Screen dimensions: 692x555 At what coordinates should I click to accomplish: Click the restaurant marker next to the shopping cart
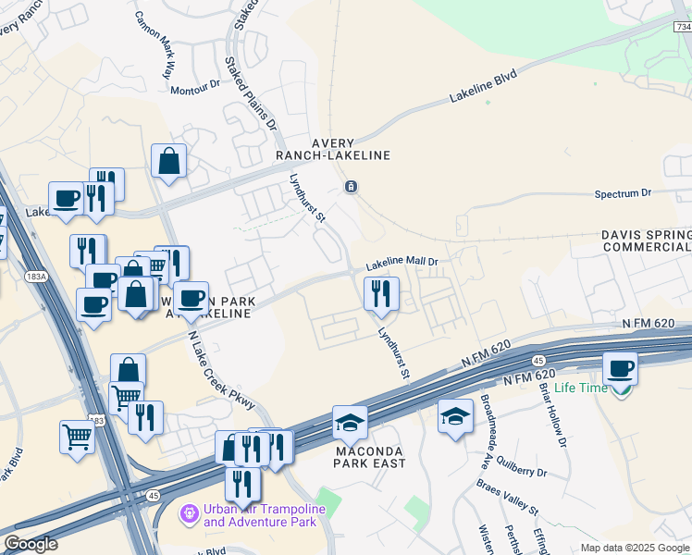(x=145, y=421)
